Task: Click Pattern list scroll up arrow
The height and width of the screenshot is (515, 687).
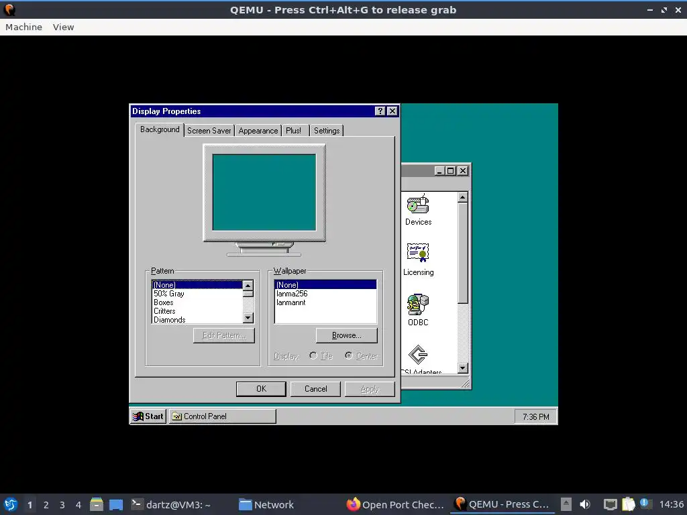Action: click(248, 286)
